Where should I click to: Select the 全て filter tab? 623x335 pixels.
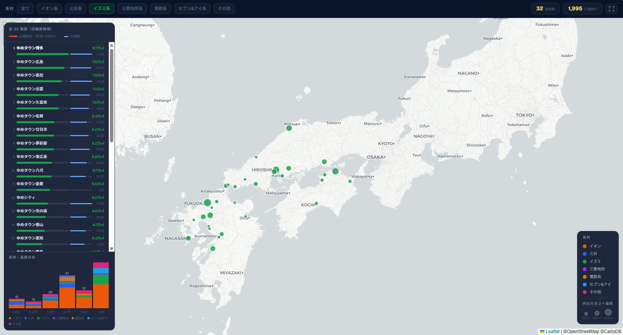point(25,8)
